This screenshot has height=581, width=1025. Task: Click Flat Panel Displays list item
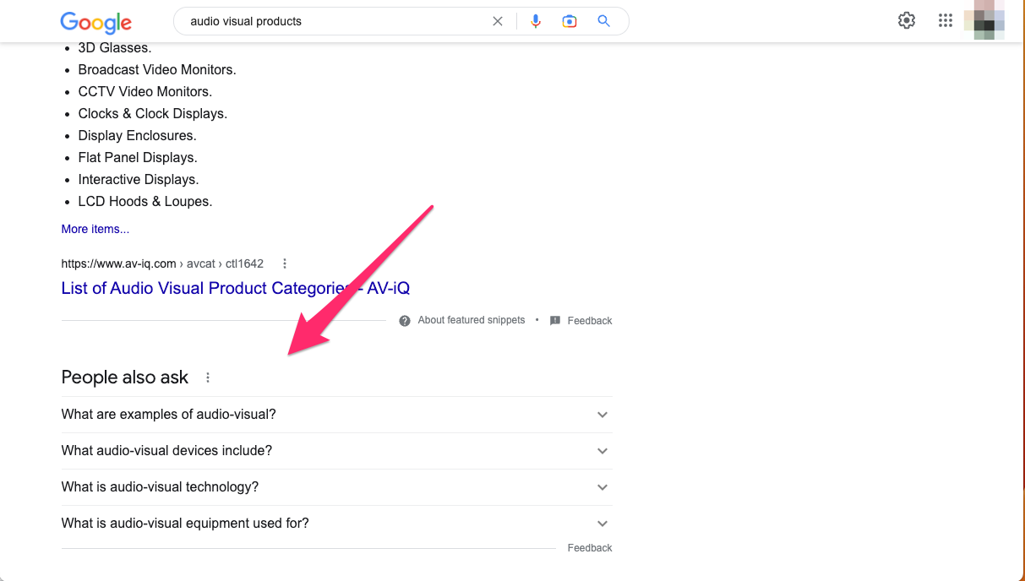pos(138,158)
